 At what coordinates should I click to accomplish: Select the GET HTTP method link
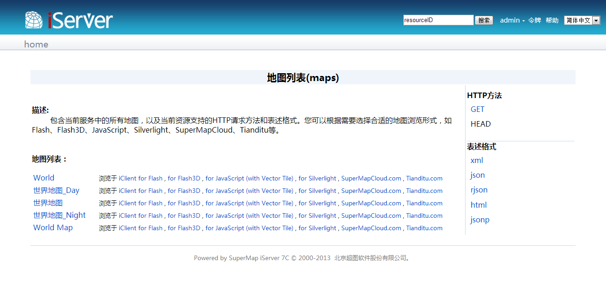(478, 109)
